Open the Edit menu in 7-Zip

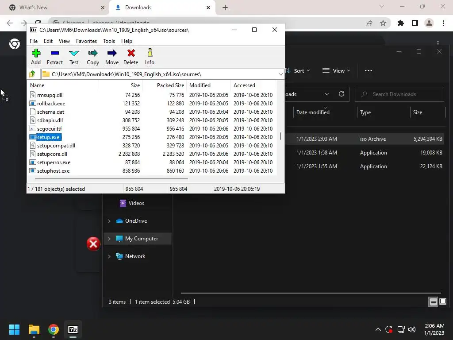48,41
